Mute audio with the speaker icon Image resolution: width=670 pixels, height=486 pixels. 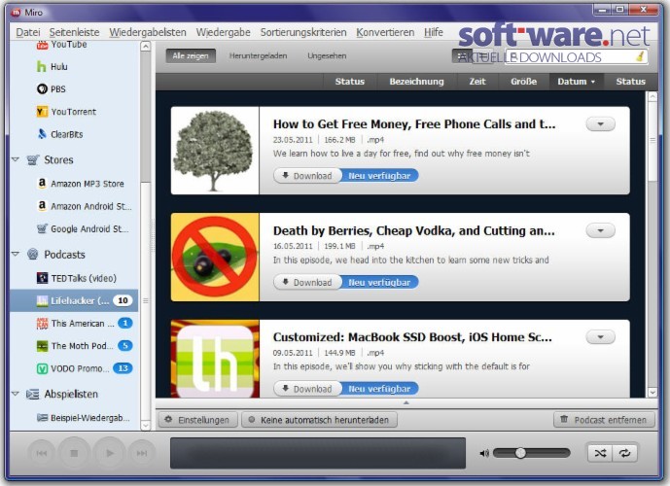pos(484,453)
